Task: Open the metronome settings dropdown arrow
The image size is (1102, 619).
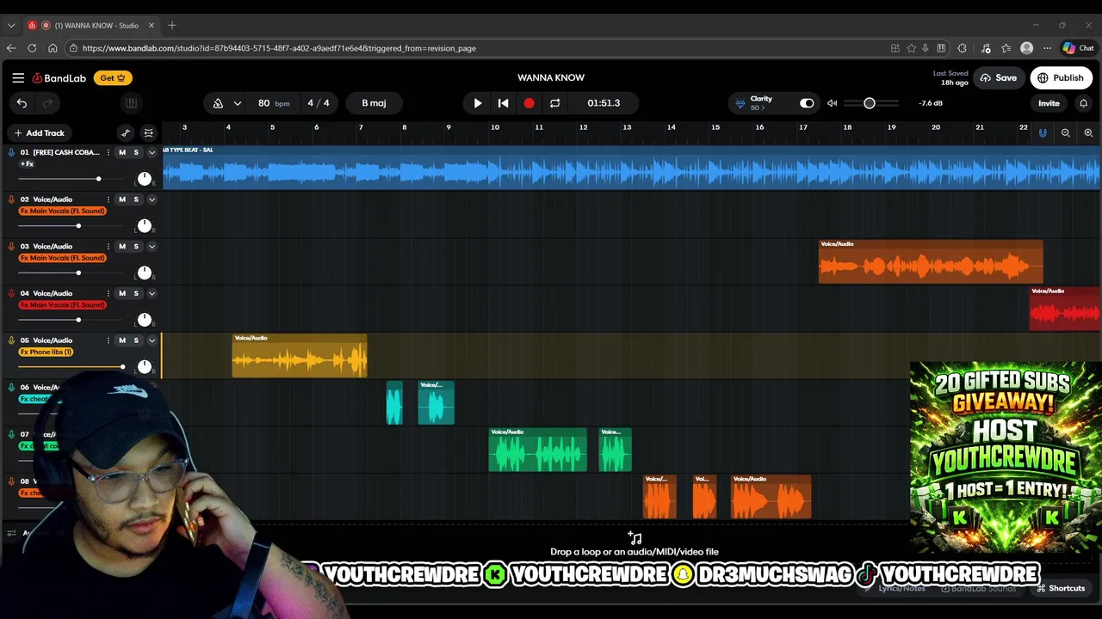Action: click(237, 103)
